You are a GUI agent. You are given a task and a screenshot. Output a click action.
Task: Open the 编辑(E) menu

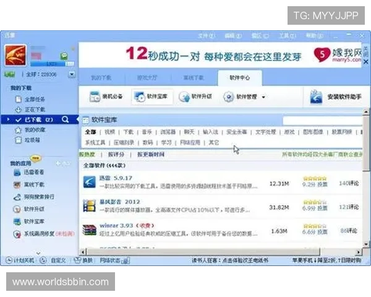click(233, 36)
